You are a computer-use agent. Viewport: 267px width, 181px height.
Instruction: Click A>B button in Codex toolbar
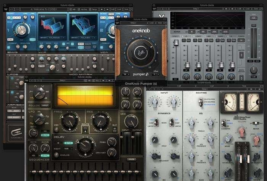[113, 9]
